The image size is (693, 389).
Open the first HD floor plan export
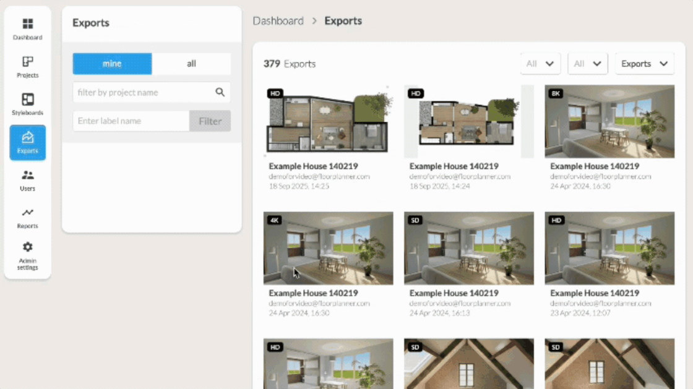pos(328,121)
